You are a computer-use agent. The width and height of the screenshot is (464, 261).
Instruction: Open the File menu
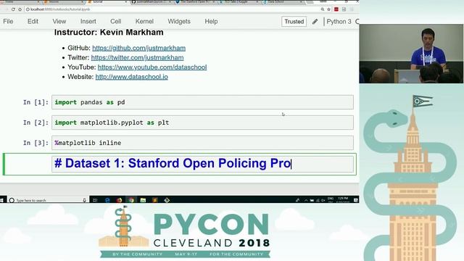[8, 21]
